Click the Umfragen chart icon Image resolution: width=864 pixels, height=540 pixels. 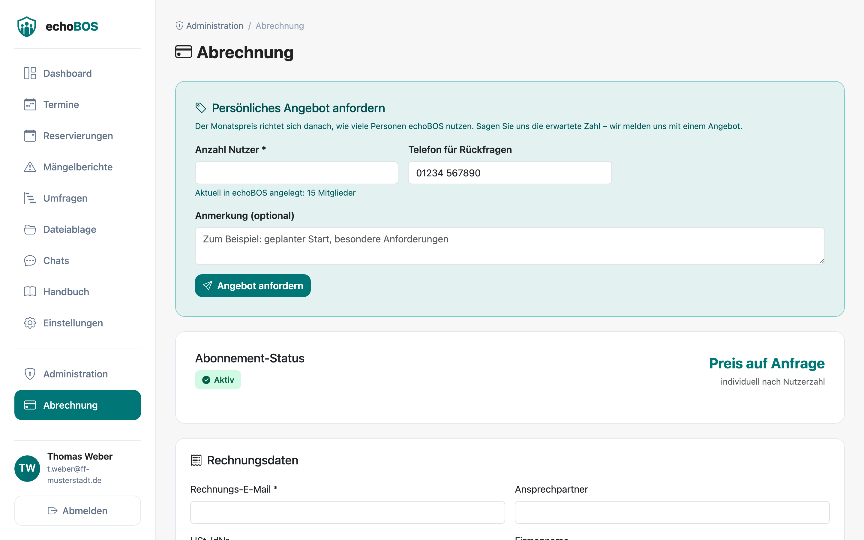(30, 198)
